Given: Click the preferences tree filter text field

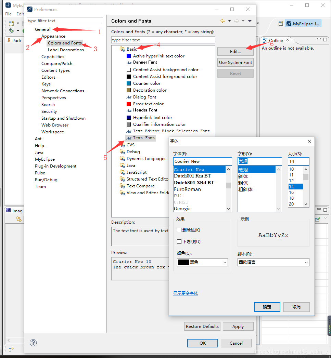Looking at the screenshot, I should pyautogui.click(x=65, y=21).
